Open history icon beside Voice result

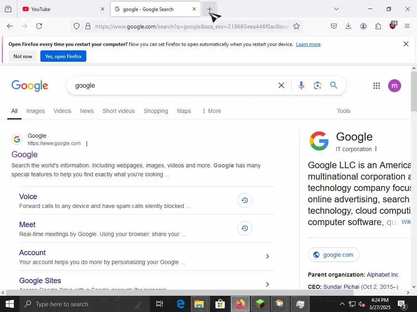[x=245, y=200]
